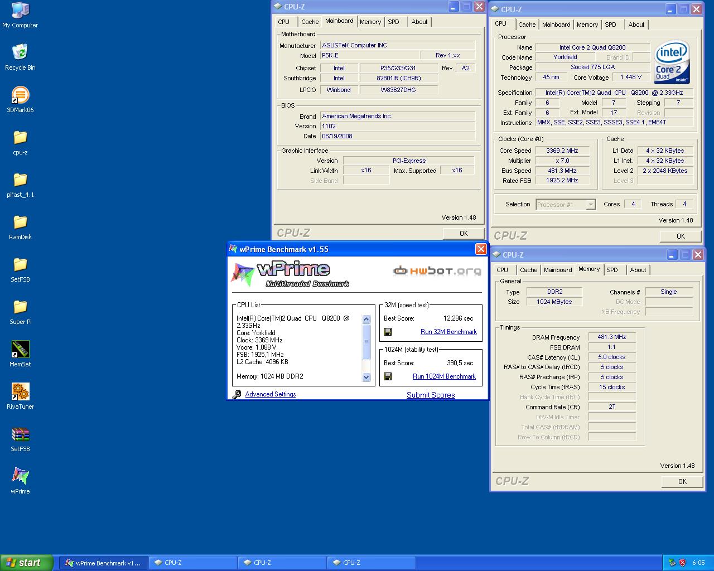Image resolution: width=714 pixels, height=571 pixels.
Task: Click the Core Speed 3369.2 MHz field
Action: [x=562, y=151]
